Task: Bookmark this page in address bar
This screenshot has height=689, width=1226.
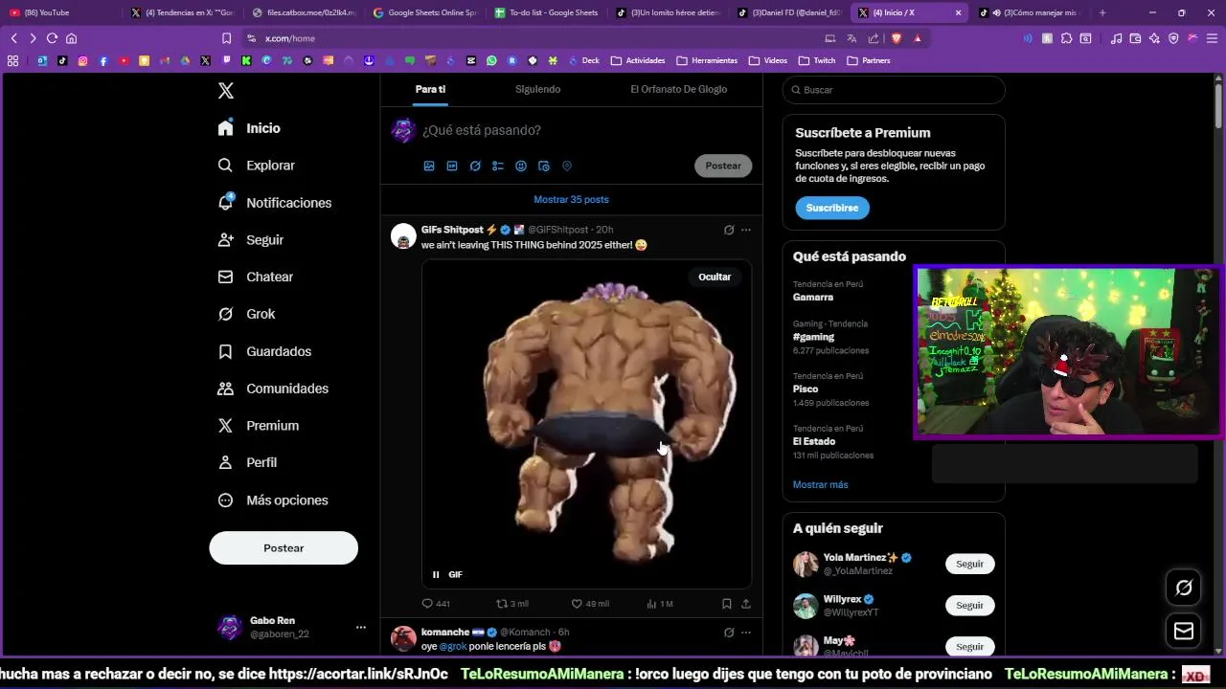Action: (226, 38)
